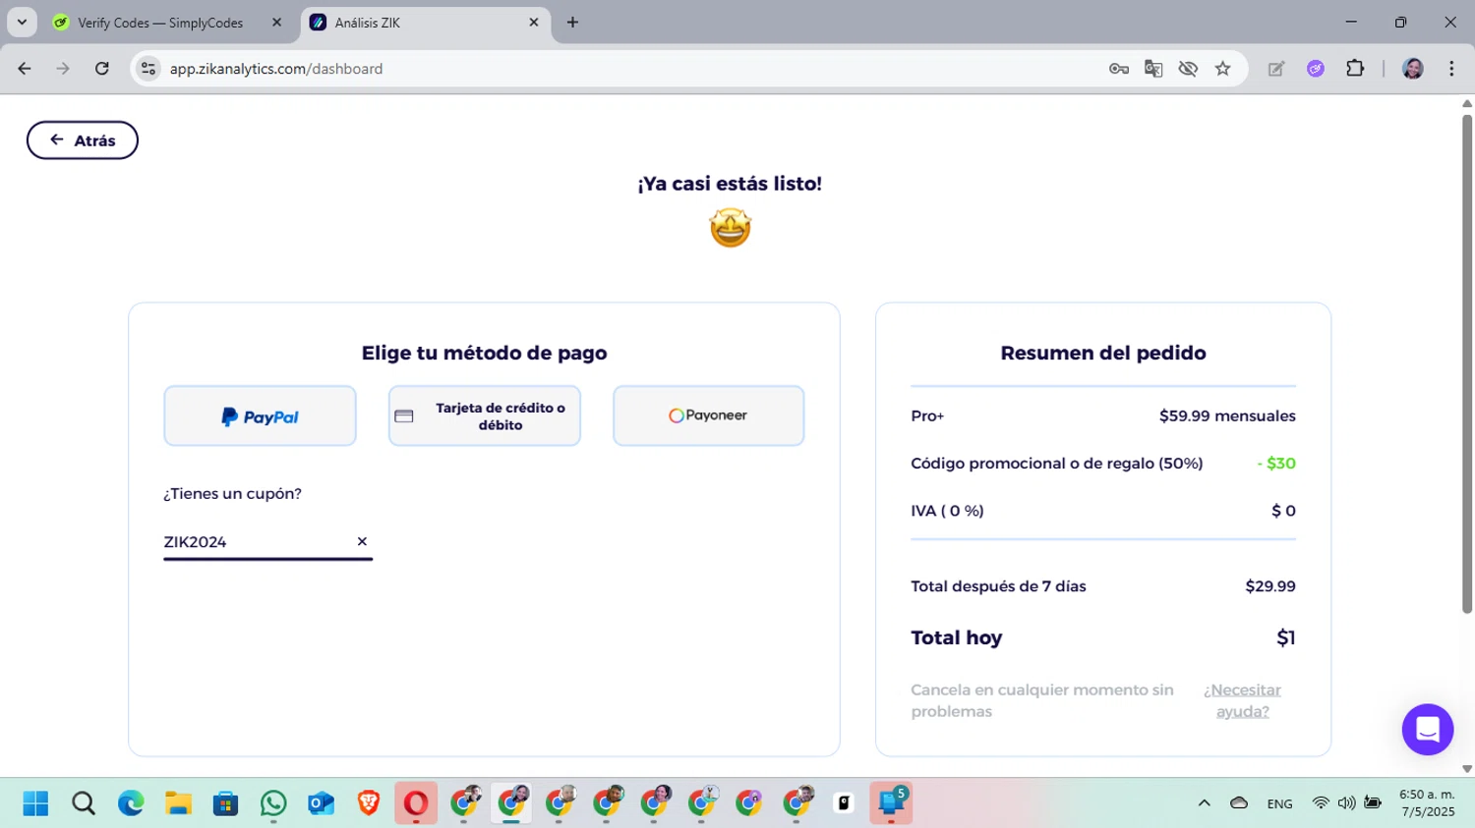The height and width of the screenshot is (828, 1475).
Task: Click the scrollbar down arrow
Action: (1467, 769)
